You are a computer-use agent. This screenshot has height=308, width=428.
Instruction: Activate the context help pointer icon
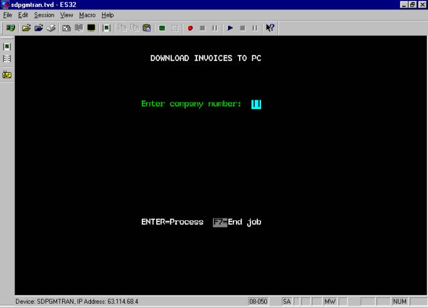tap(270, 28)
